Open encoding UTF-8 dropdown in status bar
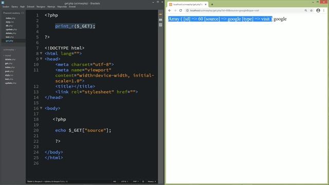 point(124,181)
